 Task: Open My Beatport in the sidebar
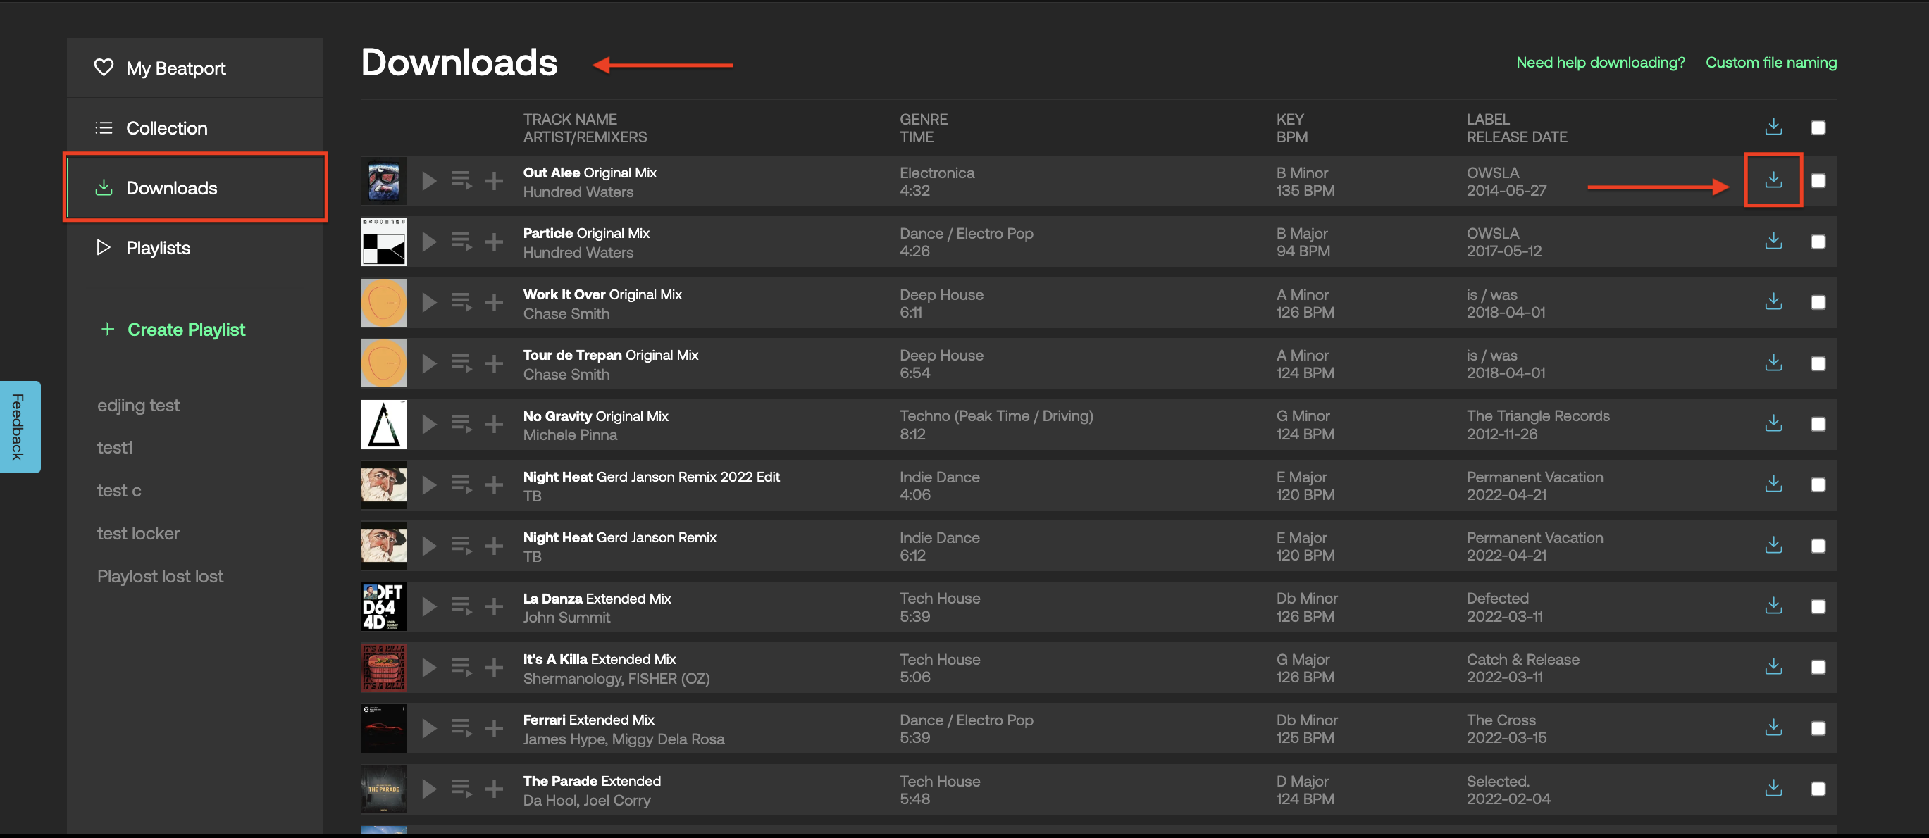(194, 68)
